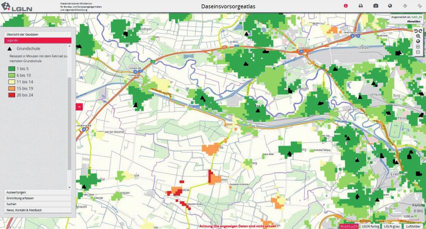Open News, Kontakt & Feedback section
Viewport: 426px width, 229px height.
coord(38,210)
